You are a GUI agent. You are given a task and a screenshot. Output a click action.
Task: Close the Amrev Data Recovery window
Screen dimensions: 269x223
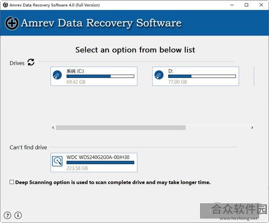[x=261, y=5]
